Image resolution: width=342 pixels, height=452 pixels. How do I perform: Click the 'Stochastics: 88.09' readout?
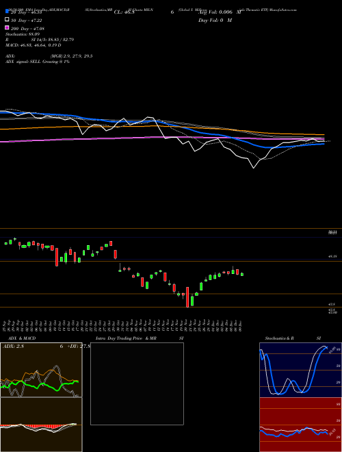point(23,34)
